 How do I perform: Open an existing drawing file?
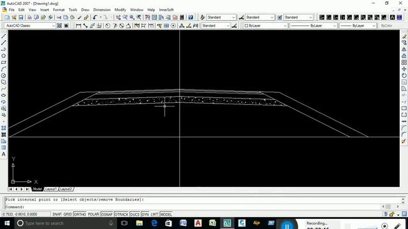click(x=14, y=17)
